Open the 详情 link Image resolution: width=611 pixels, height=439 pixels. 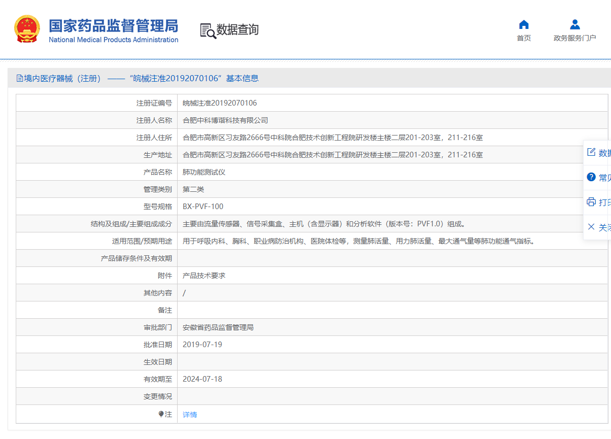(x=190, y=415)
